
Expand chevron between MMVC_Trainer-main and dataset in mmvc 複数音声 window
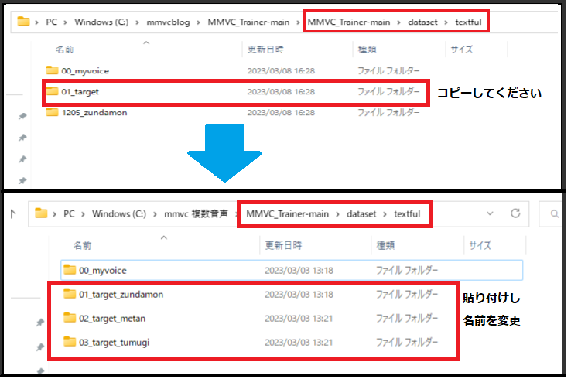pos(337,214)
